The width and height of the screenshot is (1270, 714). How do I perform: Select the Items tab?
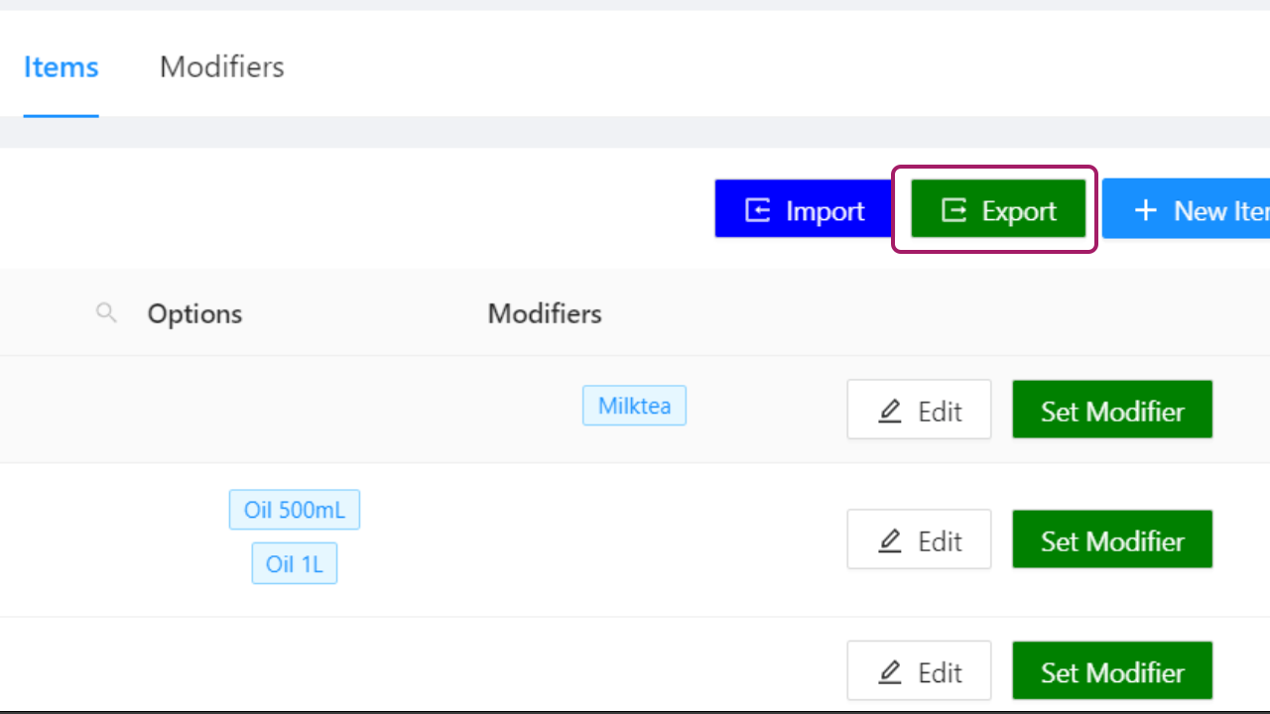[x=62, y=66]
